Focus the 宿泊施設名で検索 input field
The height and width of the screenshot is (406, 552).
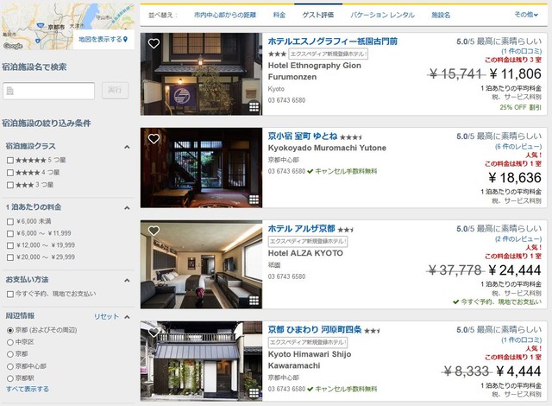pyautogui.click(x=48, y=91)
